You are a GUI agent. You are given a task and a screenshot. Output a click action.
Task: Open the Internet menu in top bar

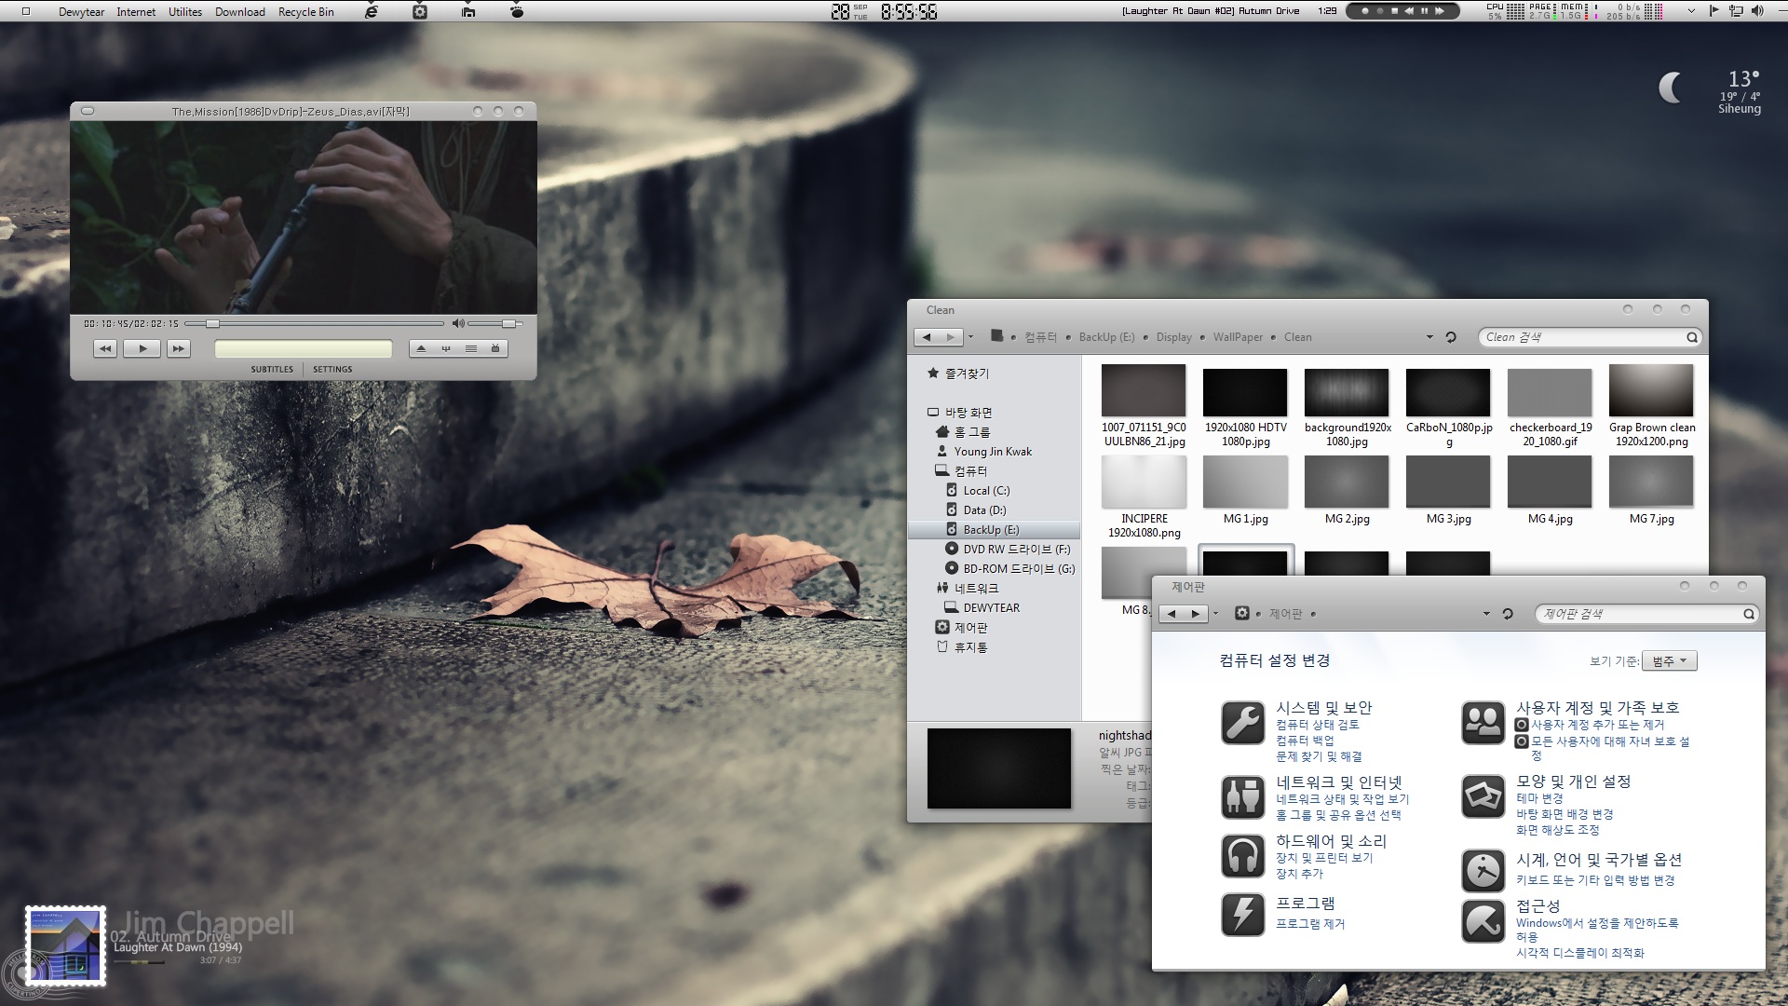coord(136,12)
